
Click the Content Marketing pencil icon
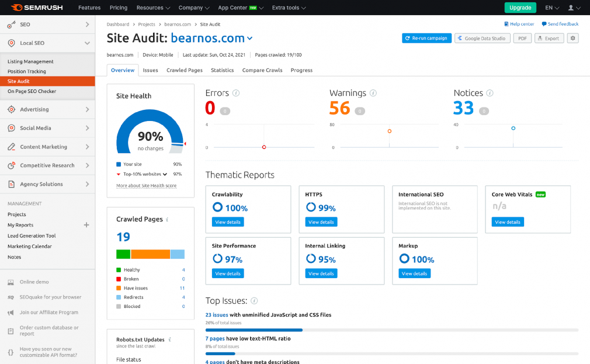coord(11,147)
